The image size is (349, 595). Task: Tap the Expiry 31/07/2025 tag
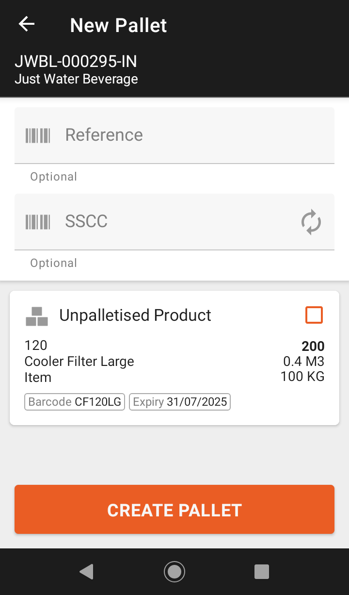(x=180, y=402)
